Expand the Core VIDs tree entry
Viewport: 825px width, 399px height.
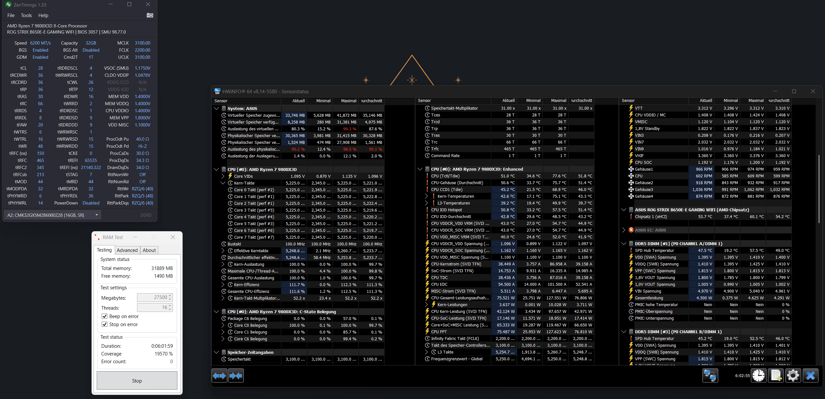point(223,176)
